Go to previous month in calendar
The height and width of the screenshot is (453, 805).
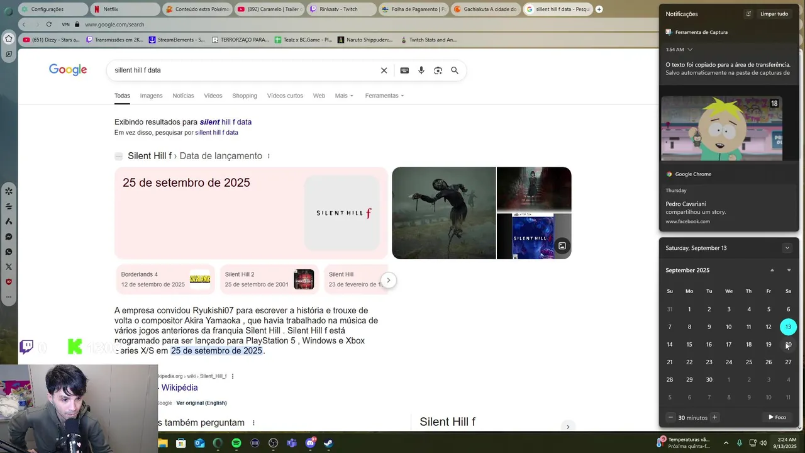tap(772, 270)
